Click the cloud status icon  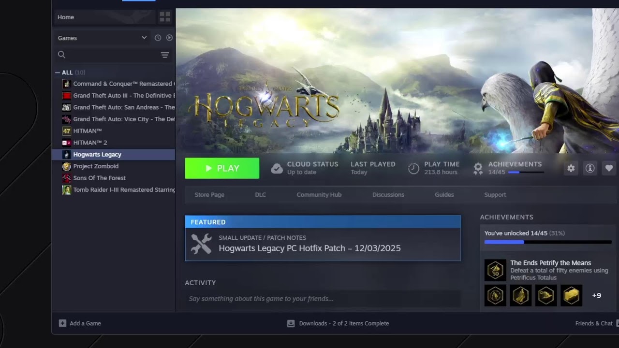point(277,168)
